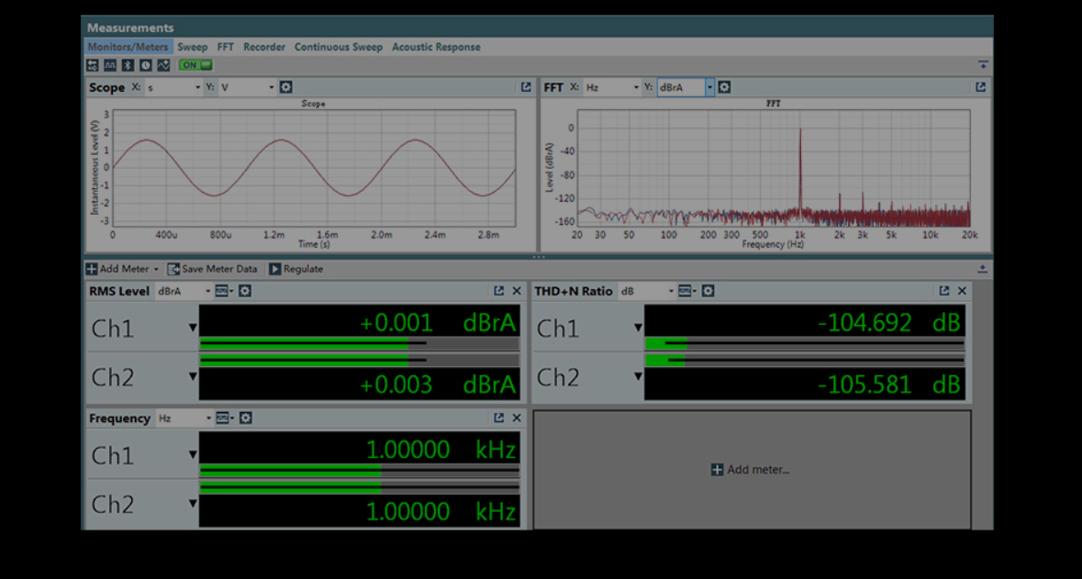The width and height of the screenshot is (1082, 579).
Task: Open the Frequency meter settings gear
Action: click(245, 418)
